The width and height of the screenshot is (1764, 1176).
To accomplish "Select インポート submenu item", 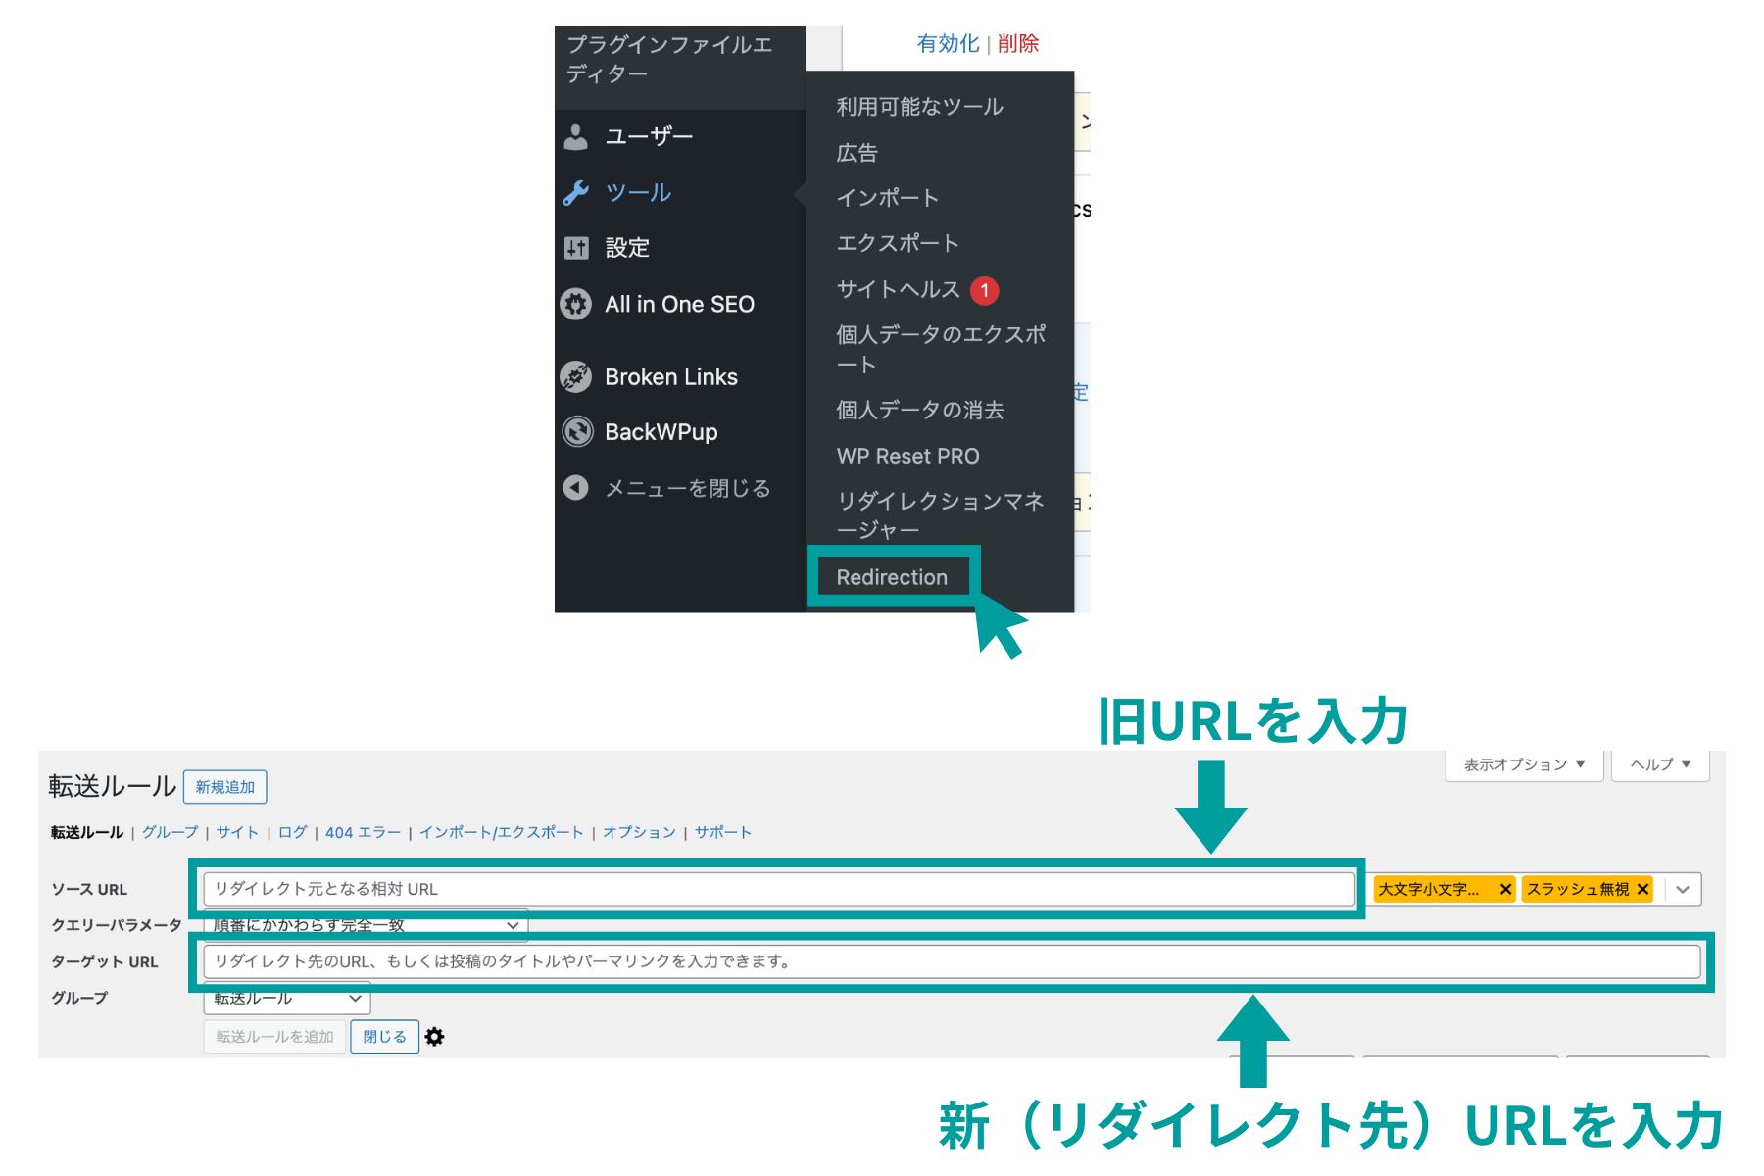I will pyautogui.click(x=887, y=198).
